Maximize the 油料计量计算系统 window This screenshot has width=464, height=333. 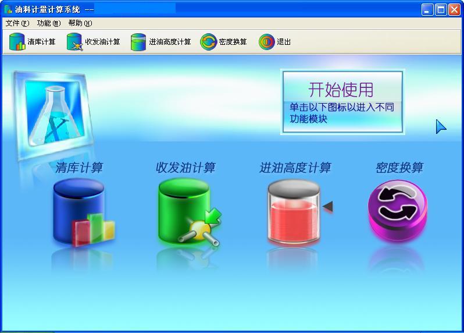point(441,10)
